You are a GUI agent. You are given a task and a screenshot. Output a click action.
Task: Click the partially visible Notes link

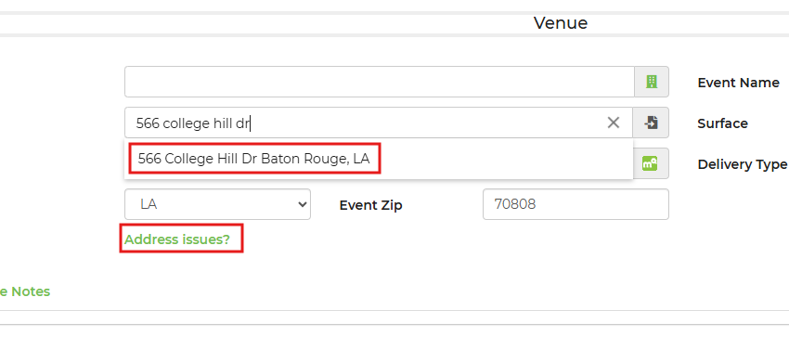click(x=25, y=291)
